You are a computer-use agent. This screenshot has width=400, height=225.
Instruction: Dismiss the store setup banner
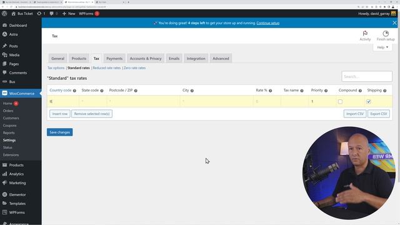coord(394,23)
